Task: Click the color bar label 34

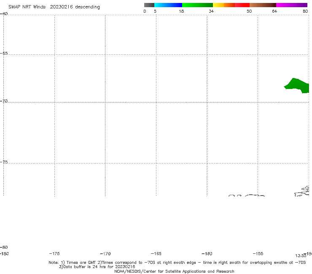Action: pyautogui.click(x=211, y=11)
